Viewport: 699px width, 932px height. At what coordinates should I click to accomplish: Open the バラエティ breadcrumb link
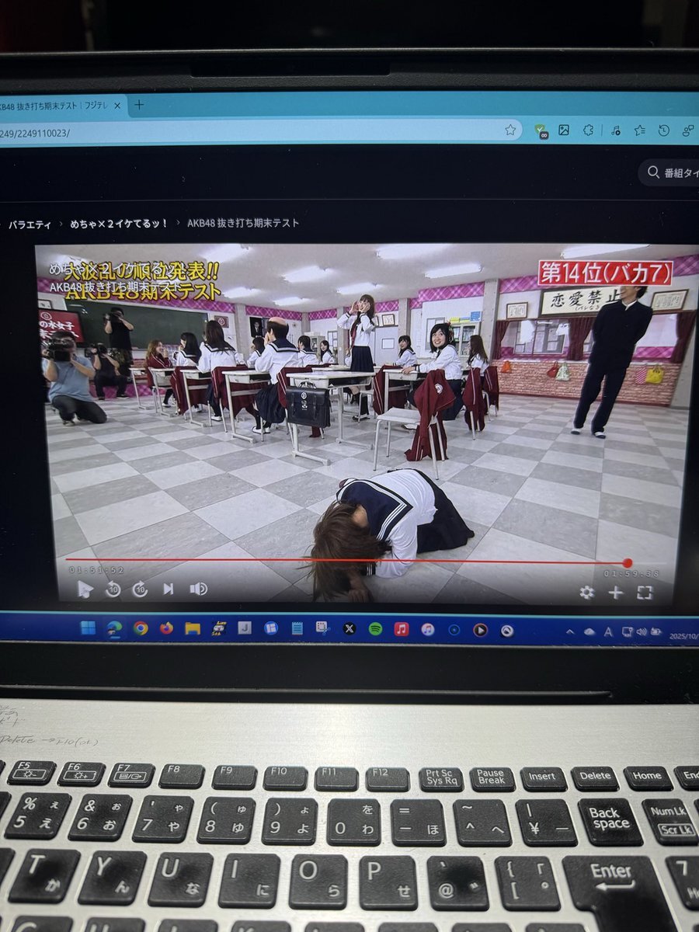30,224
